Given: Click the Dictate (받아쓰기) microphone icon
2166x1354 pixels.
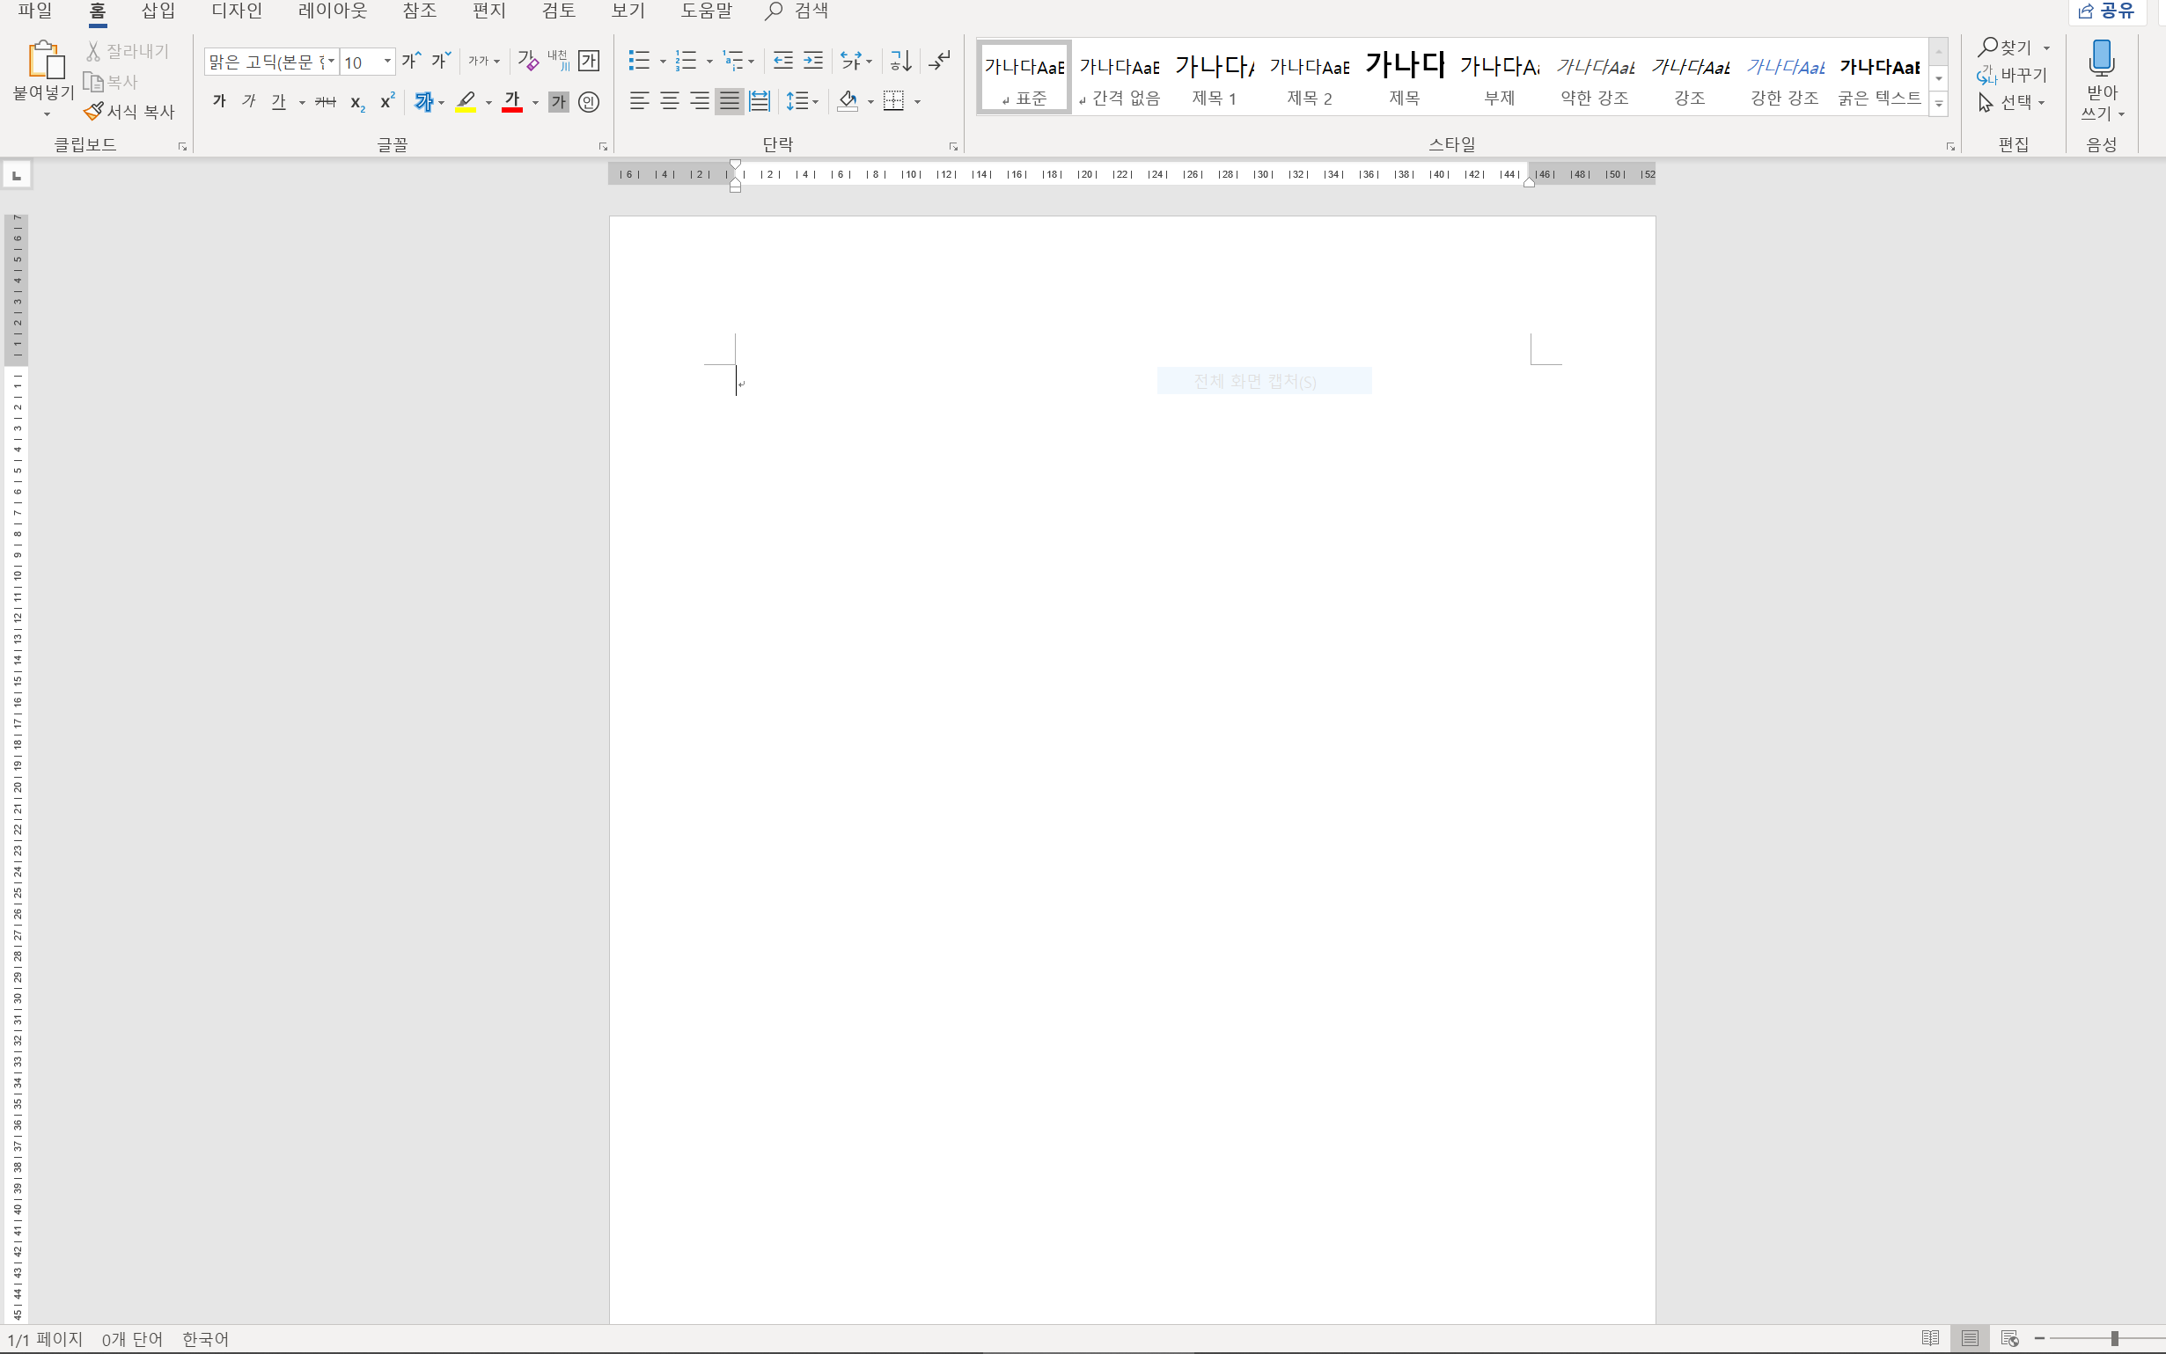Looking at the screenshot, I should (2101, 58).
